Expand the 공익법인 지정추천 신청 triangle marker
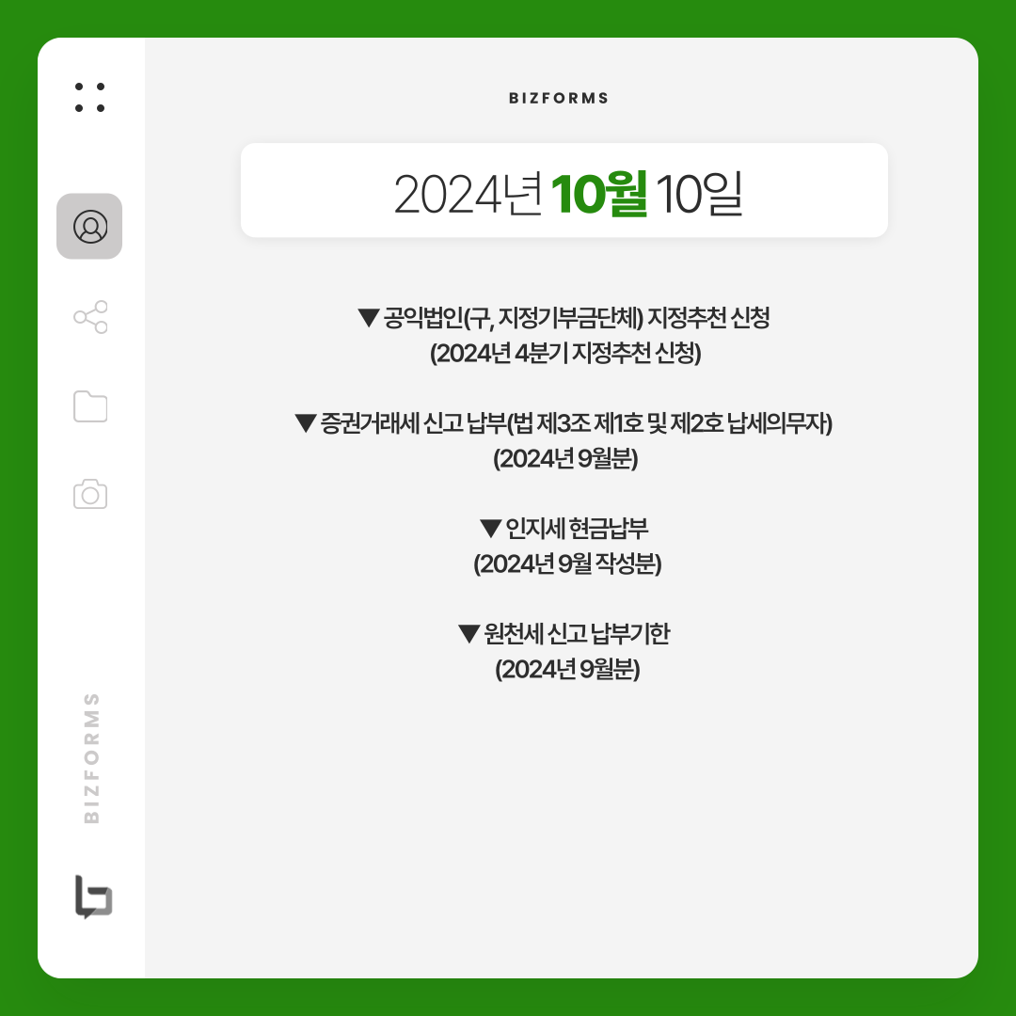This screenshot has height=1016, width=1016. 368,318
